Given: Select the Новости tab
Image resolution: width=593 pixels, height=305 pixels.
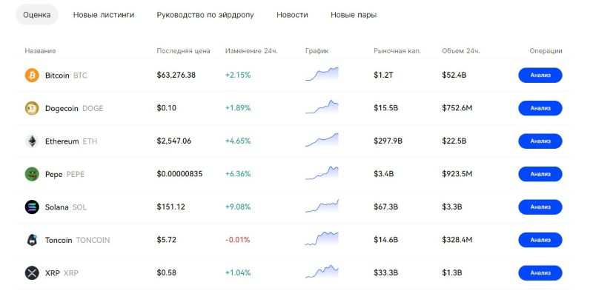Looking at the screenshot, I should (292, 15).
